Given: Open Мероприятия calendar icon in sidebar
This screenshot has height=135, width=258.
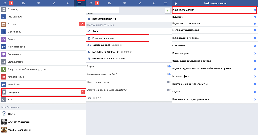Looking at the screenshot, I should coord(4,77).
